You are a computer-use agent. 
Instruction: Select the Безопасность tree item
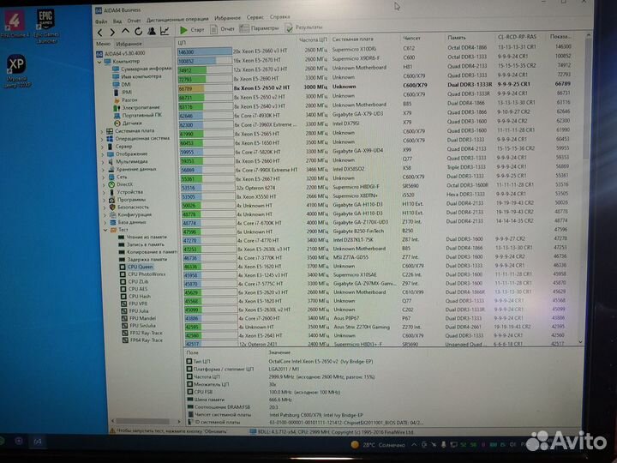coord(129,207)
